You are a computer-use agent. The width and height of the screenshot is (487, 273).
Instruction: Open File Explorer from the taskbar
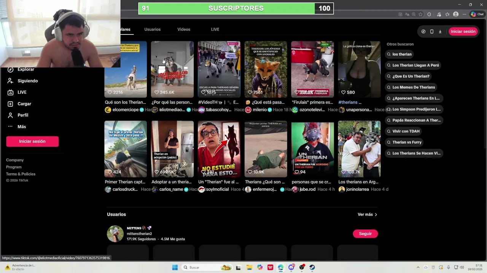(x=249, y=267)
